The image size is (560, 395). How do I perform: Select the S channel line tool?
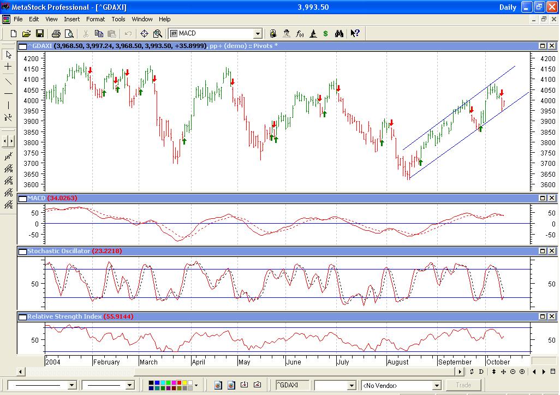click(x=9, y=181)
